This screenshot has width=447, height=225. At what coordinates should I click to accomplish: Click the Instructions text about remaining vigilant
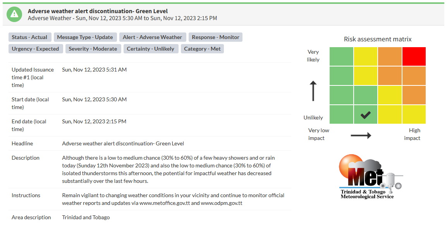(173, 199)
